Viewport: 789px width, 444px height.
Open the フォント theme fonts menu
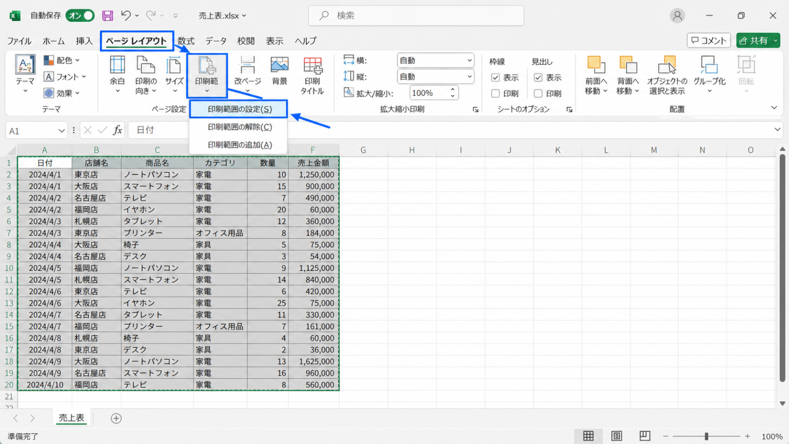pyautogui.click(x=65, y=76)
